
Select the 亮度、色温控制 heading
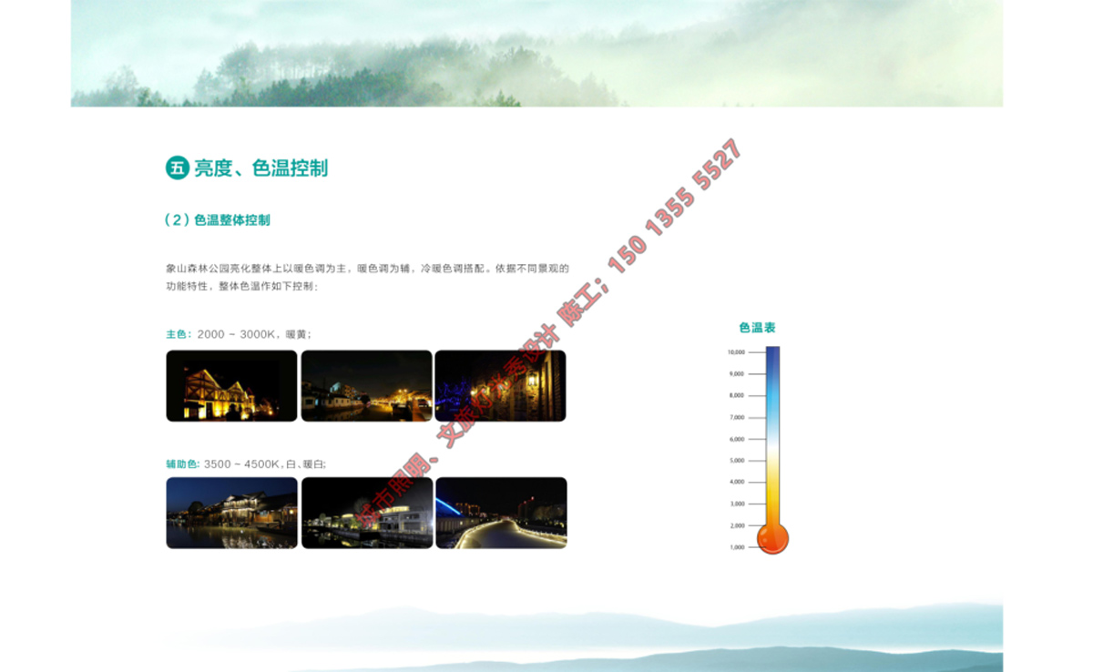(260, 168)
